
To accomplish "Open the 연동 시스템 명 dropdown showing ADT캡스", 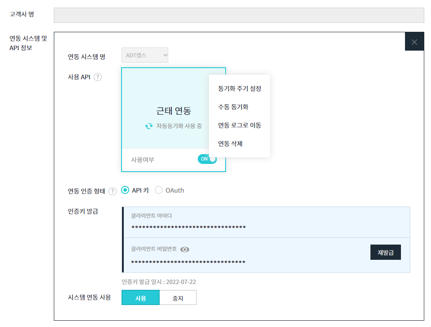I will tap(144, 56).
